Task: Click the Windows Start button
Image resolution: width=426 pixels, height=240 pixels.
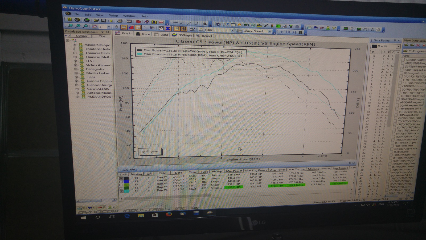Action: point(83,218)
